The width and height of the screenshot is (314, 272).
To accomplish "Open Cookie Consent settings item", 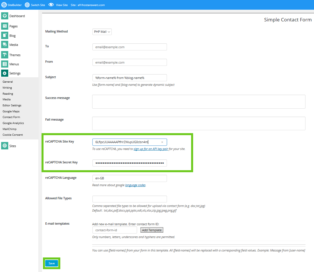I will (x=13, y=135).
